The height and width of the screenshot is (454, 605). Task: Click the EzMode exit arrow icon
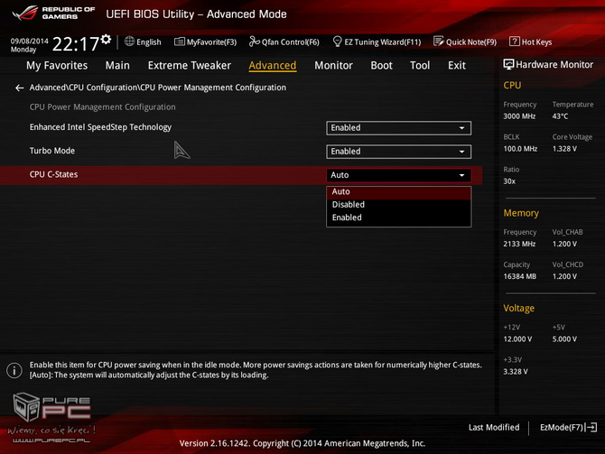coord(591,428)
